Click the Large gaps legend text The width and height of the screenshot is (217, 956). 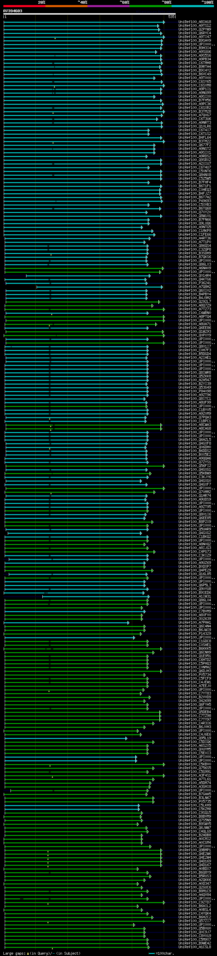click(x=42, y=953)
